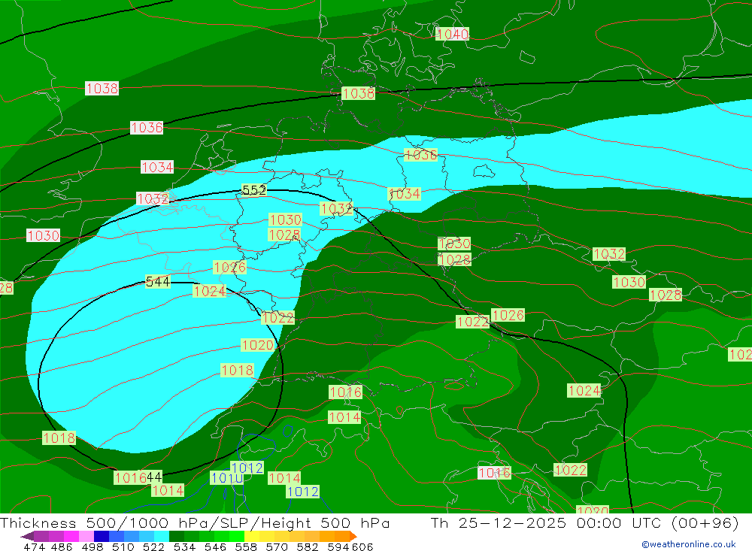Viewport: 752px width, 551px height.
Task: Click the '1038' label on white background
Action: (x=102, y=88)
